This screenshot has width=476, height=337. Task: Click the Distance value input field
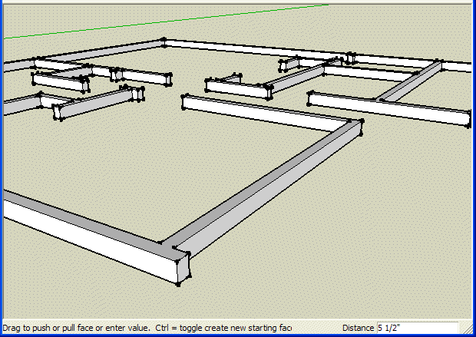click(x=417, y=328)
